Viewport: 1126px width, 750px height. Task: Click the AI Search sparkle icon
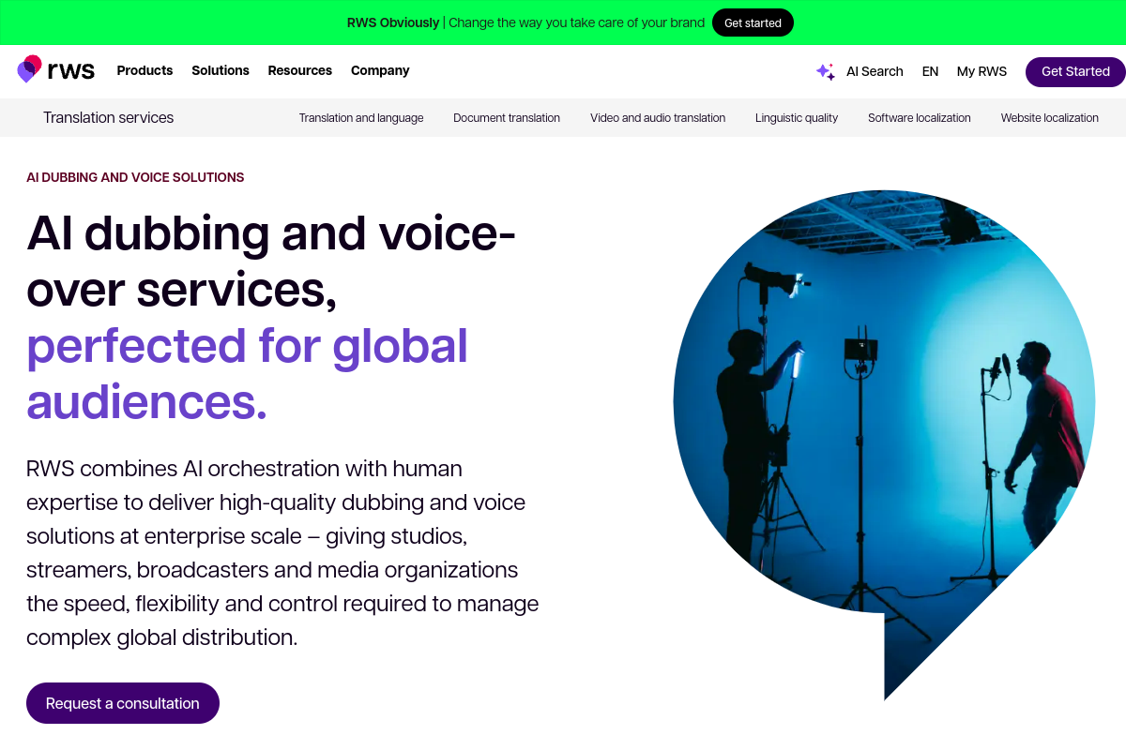tap(826, 71)
